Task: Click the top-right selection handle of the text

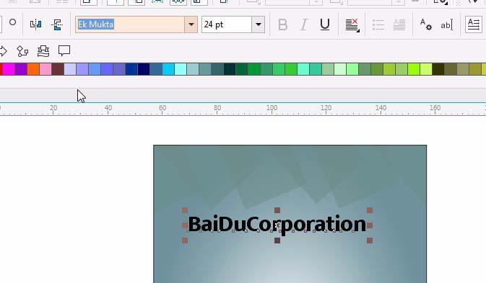Action: (x=370, y=210)
